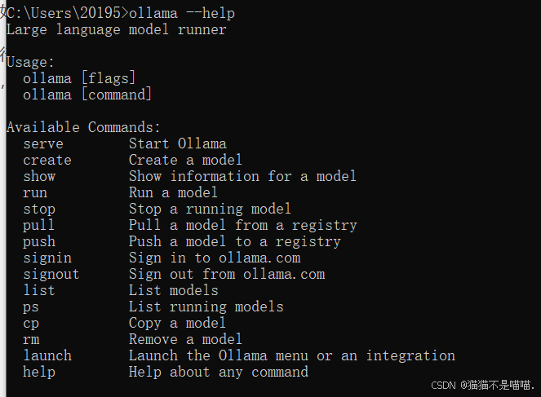
Task: Click the 'signout' command entry
Action: pos(51,275)
